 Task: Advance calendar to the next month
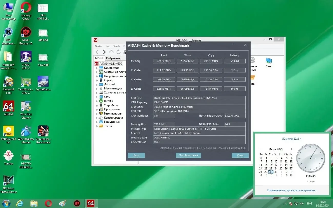click(292, 149)
